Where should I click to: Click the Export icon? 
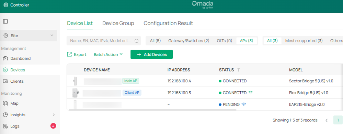(69, 54)
